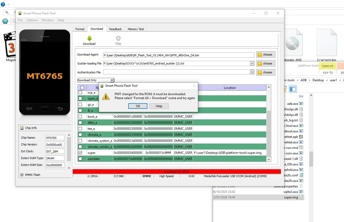344x222 pixels.
Task: Click the blue help question mark icon
Action: click(3, 4)
